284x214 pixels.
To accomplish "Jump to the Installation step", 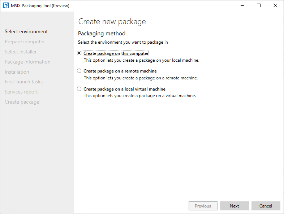I will point(17,72).
